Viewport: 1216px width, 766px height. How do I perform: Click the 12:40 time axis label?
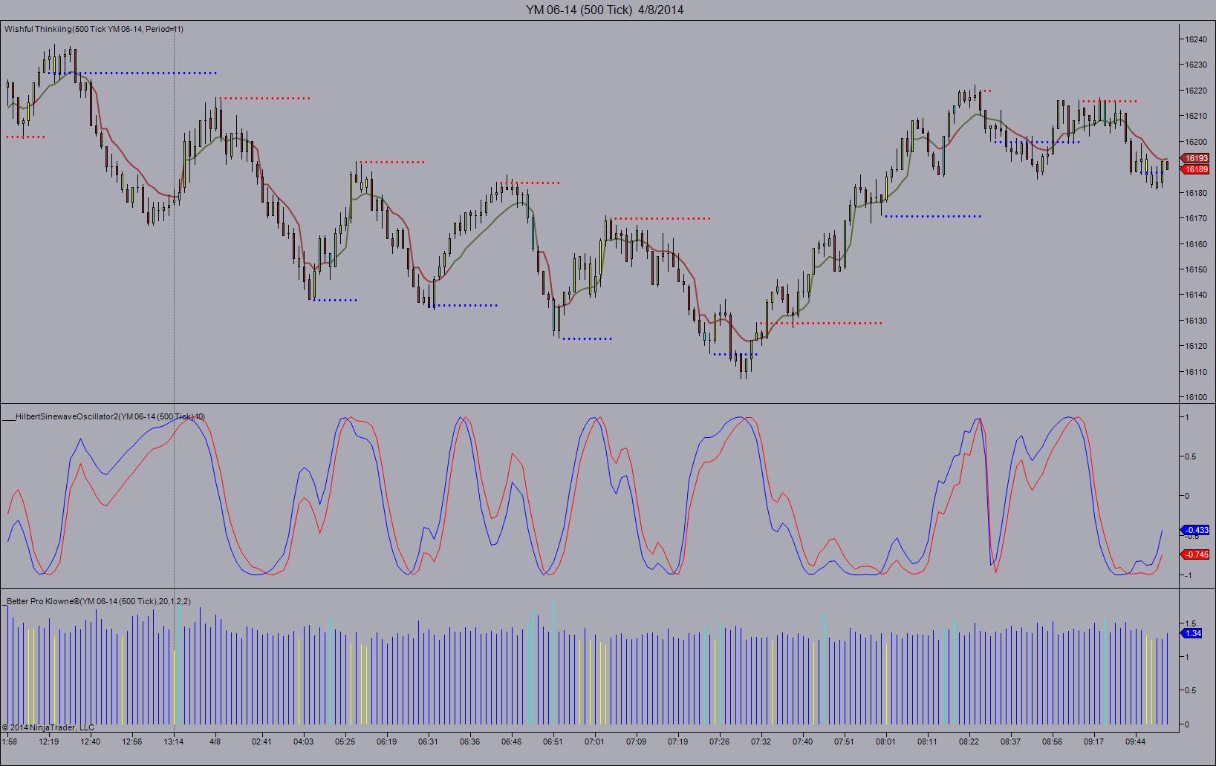pos(91,741)
